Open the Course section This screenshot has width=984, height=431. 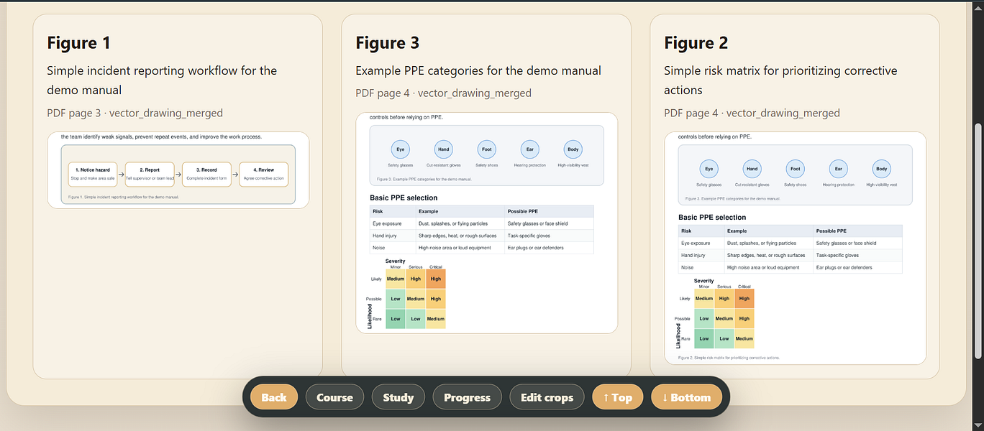point(334,397)
